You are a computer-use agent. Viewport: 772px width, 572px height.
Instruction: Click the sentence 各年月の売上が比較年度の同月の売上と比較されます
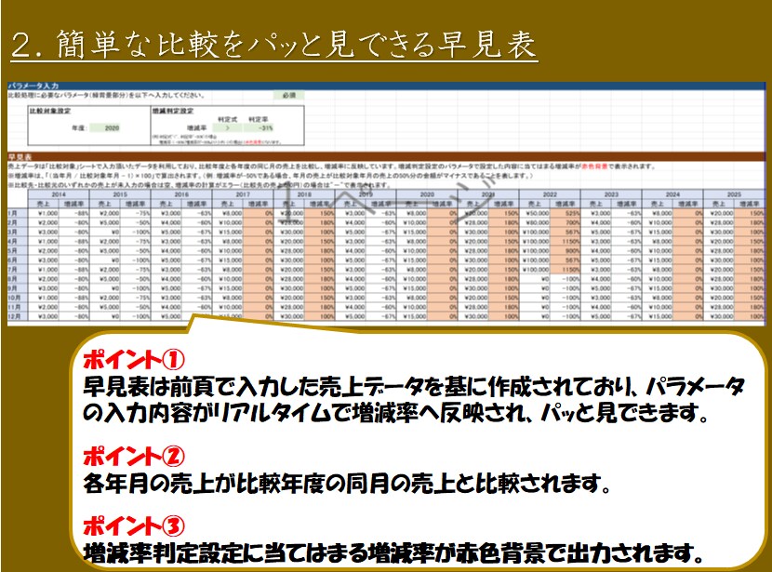tap(347, 484)
